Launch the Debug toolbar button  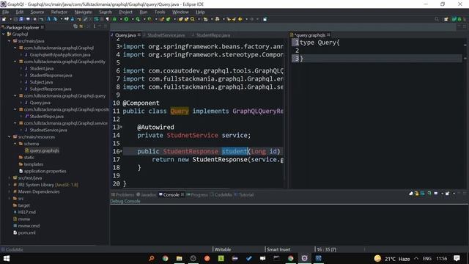pos(114,19)
